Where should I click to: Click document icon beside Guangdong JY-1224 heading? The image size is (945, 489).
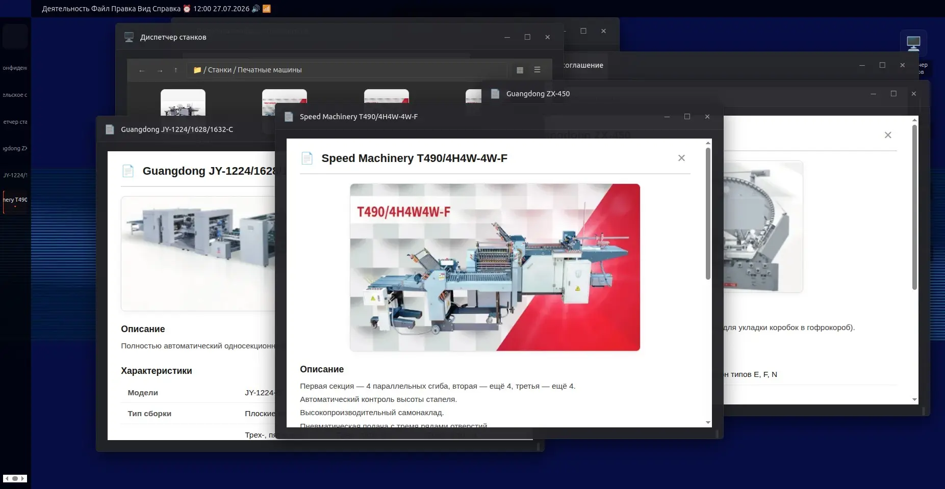128,171
